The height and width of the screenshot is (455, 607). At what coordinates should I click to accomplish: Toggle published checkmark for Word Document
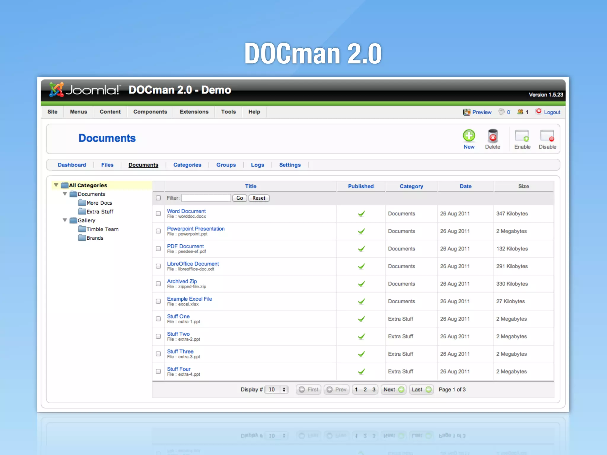(361, 214)
